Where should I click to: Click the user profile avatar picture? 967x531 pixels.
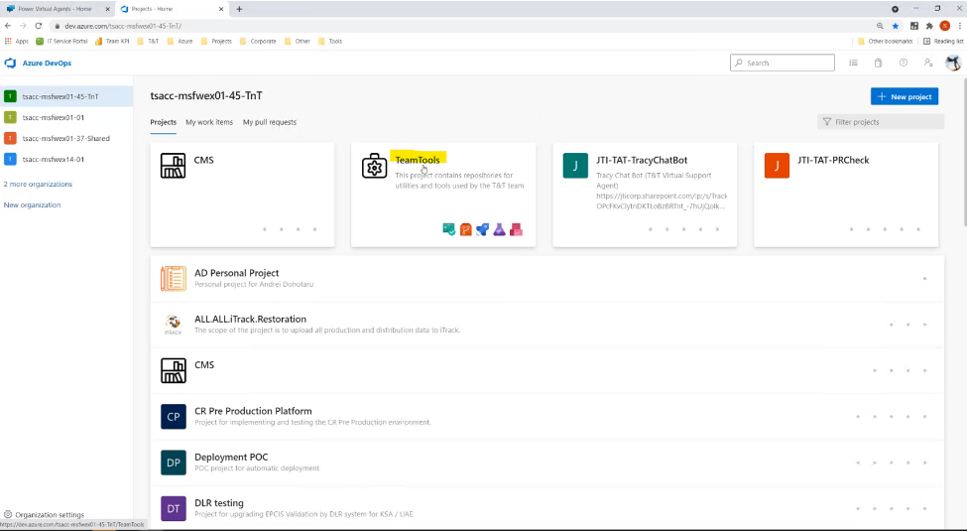(953, 63)
